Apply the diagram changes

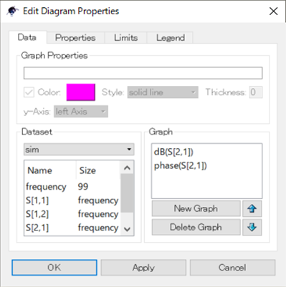click(x=143, y=268)
